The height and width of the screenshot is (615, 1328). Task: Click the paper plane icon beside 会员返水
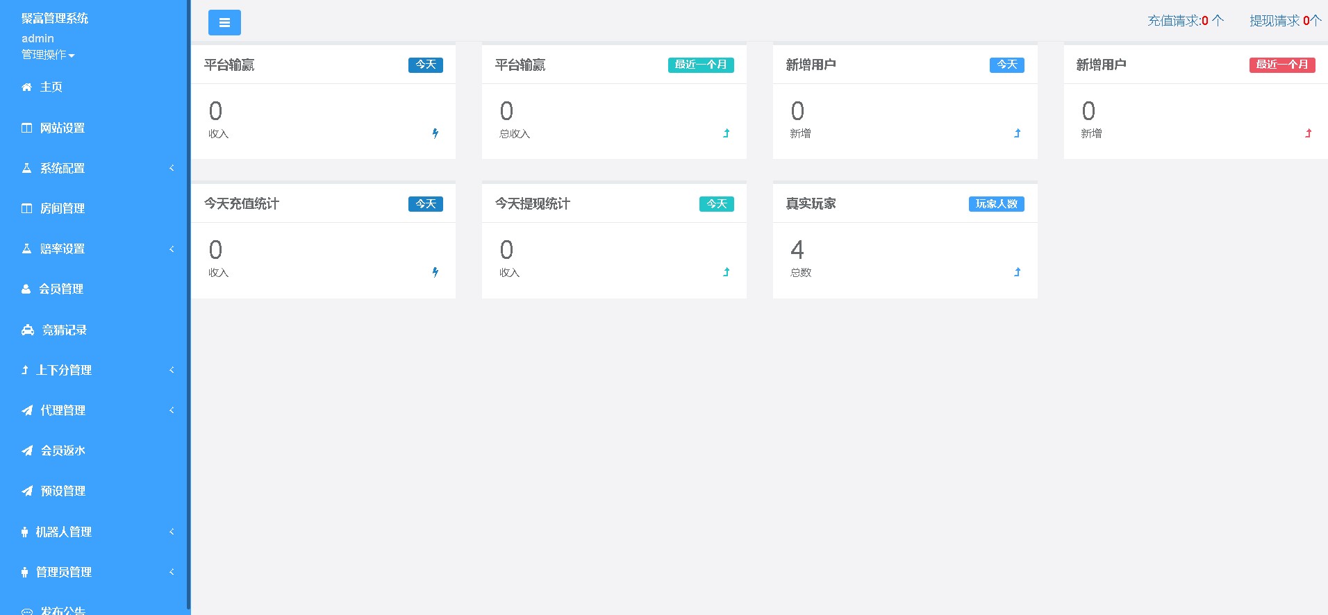[x=27, y=451]
